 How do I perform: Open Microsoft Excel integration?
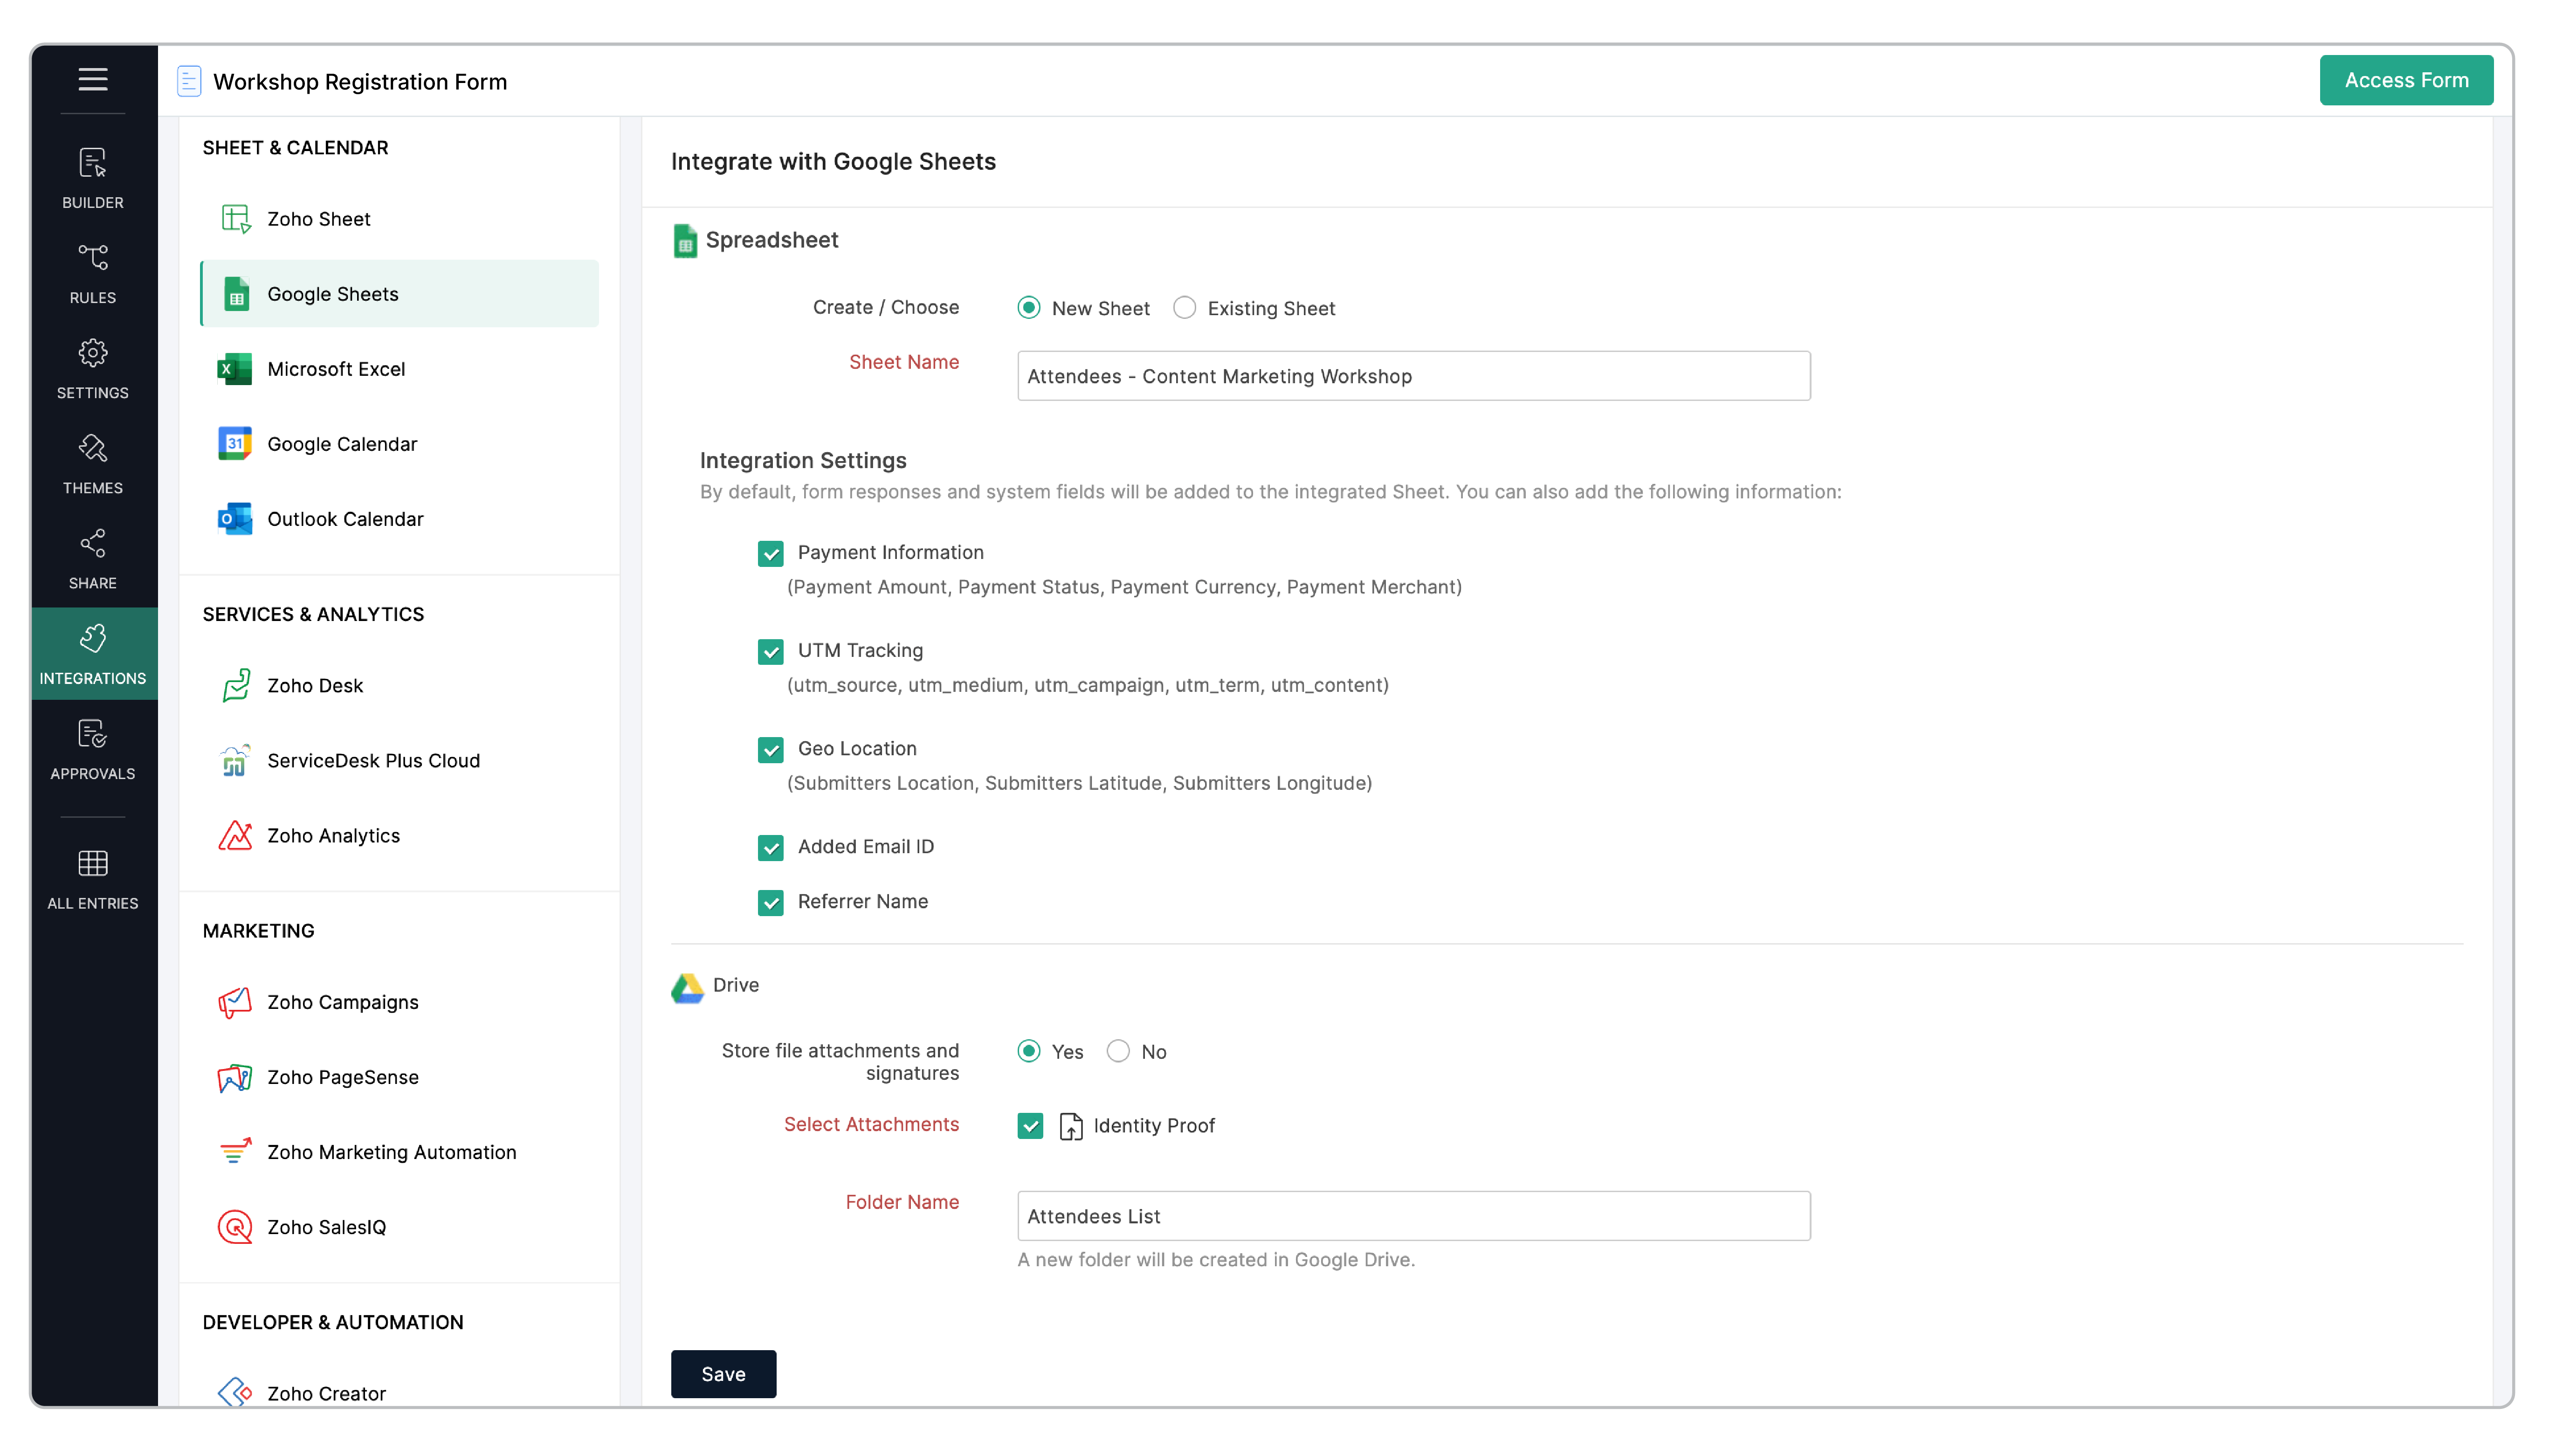click(336, 368)
